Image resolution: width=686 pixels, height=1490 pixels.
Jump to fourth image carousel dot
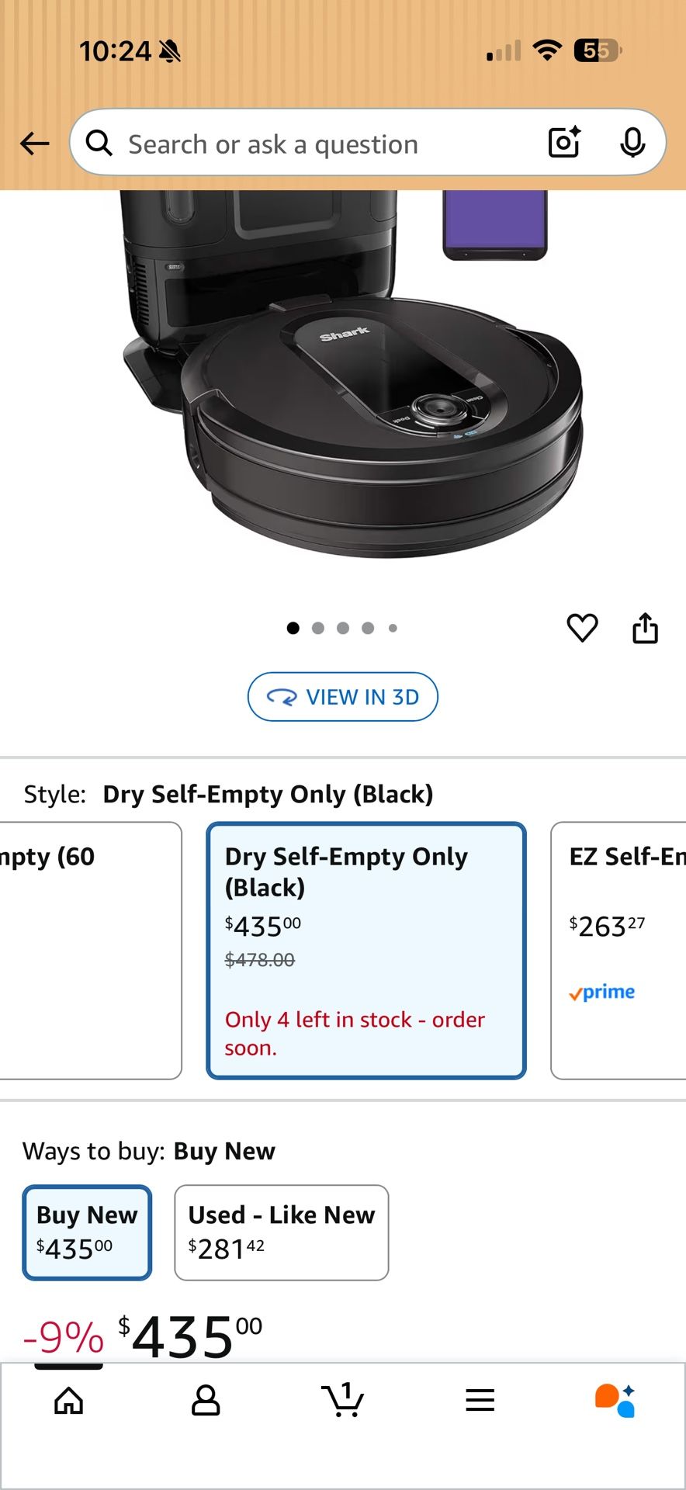(x=368, y=629)
